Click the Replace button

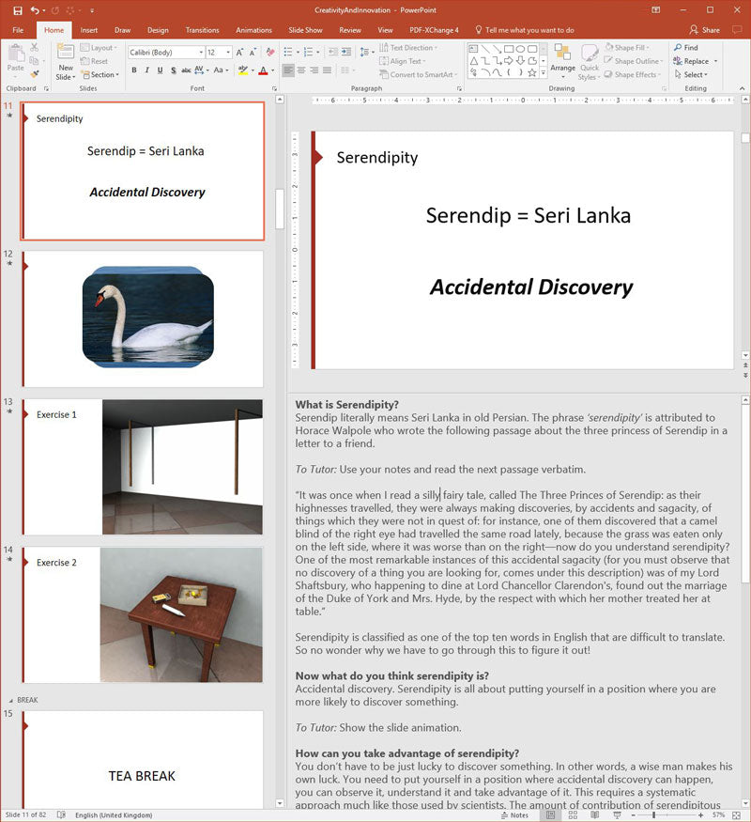pos(691,61)
